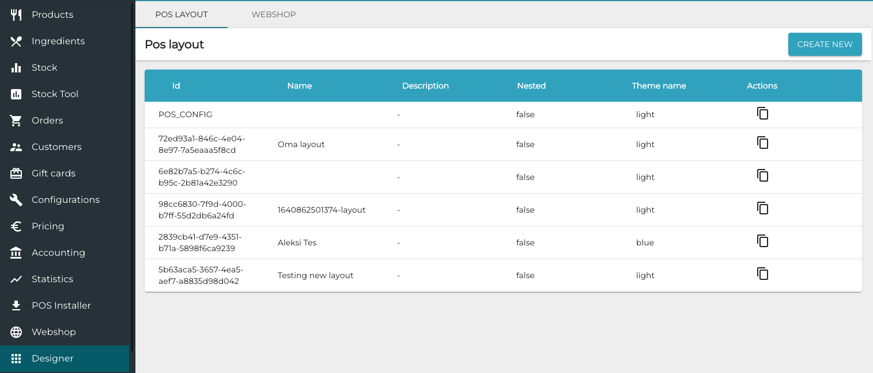Navigate to Accounting in sidebar
Viewport: 873px width, 373px height.
pos(58,253)
